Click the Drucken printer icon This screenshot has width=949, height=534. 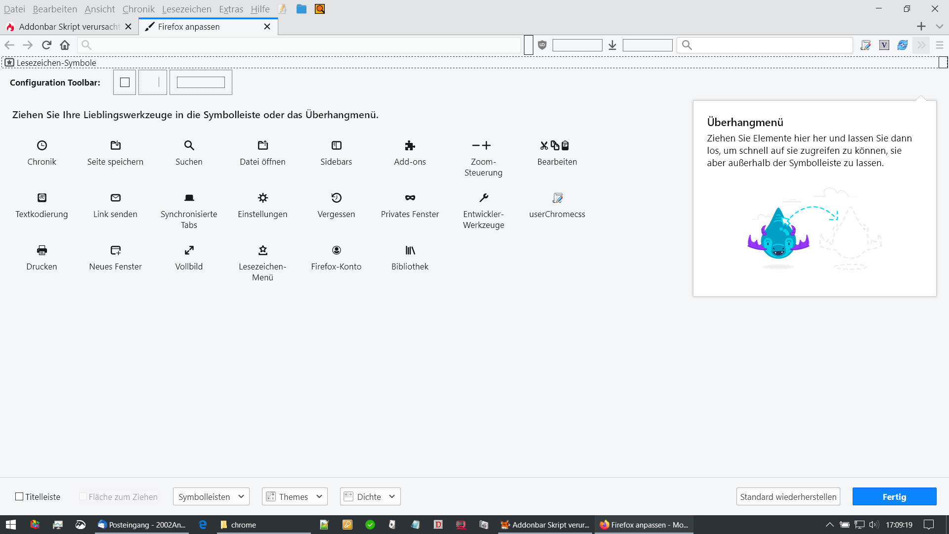pos(42,250)
